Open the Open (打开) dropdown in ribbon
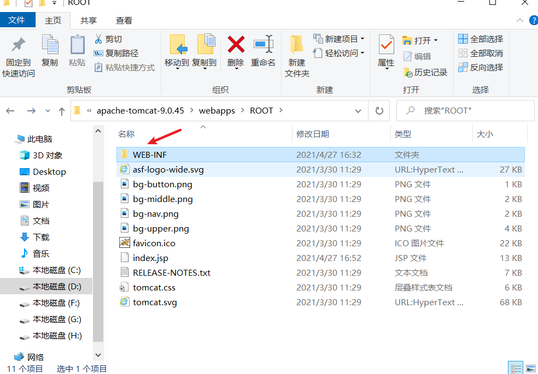The width and height of the screenshot is (538, 374). coord(435,40)
